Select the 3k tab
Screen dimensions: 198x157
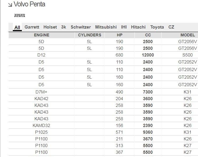[64, 27]
